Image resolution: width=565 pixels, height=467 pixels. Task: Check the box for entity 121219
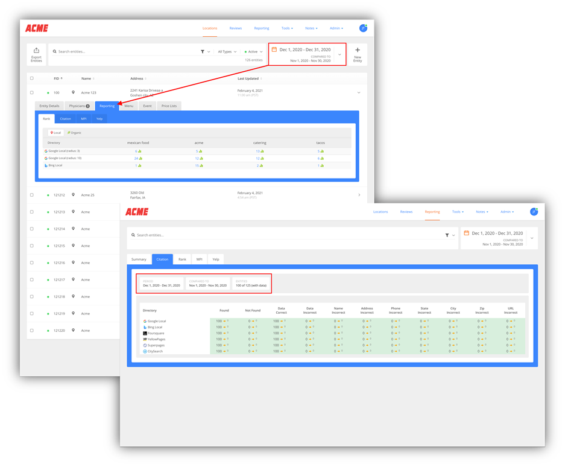(32, 314)
